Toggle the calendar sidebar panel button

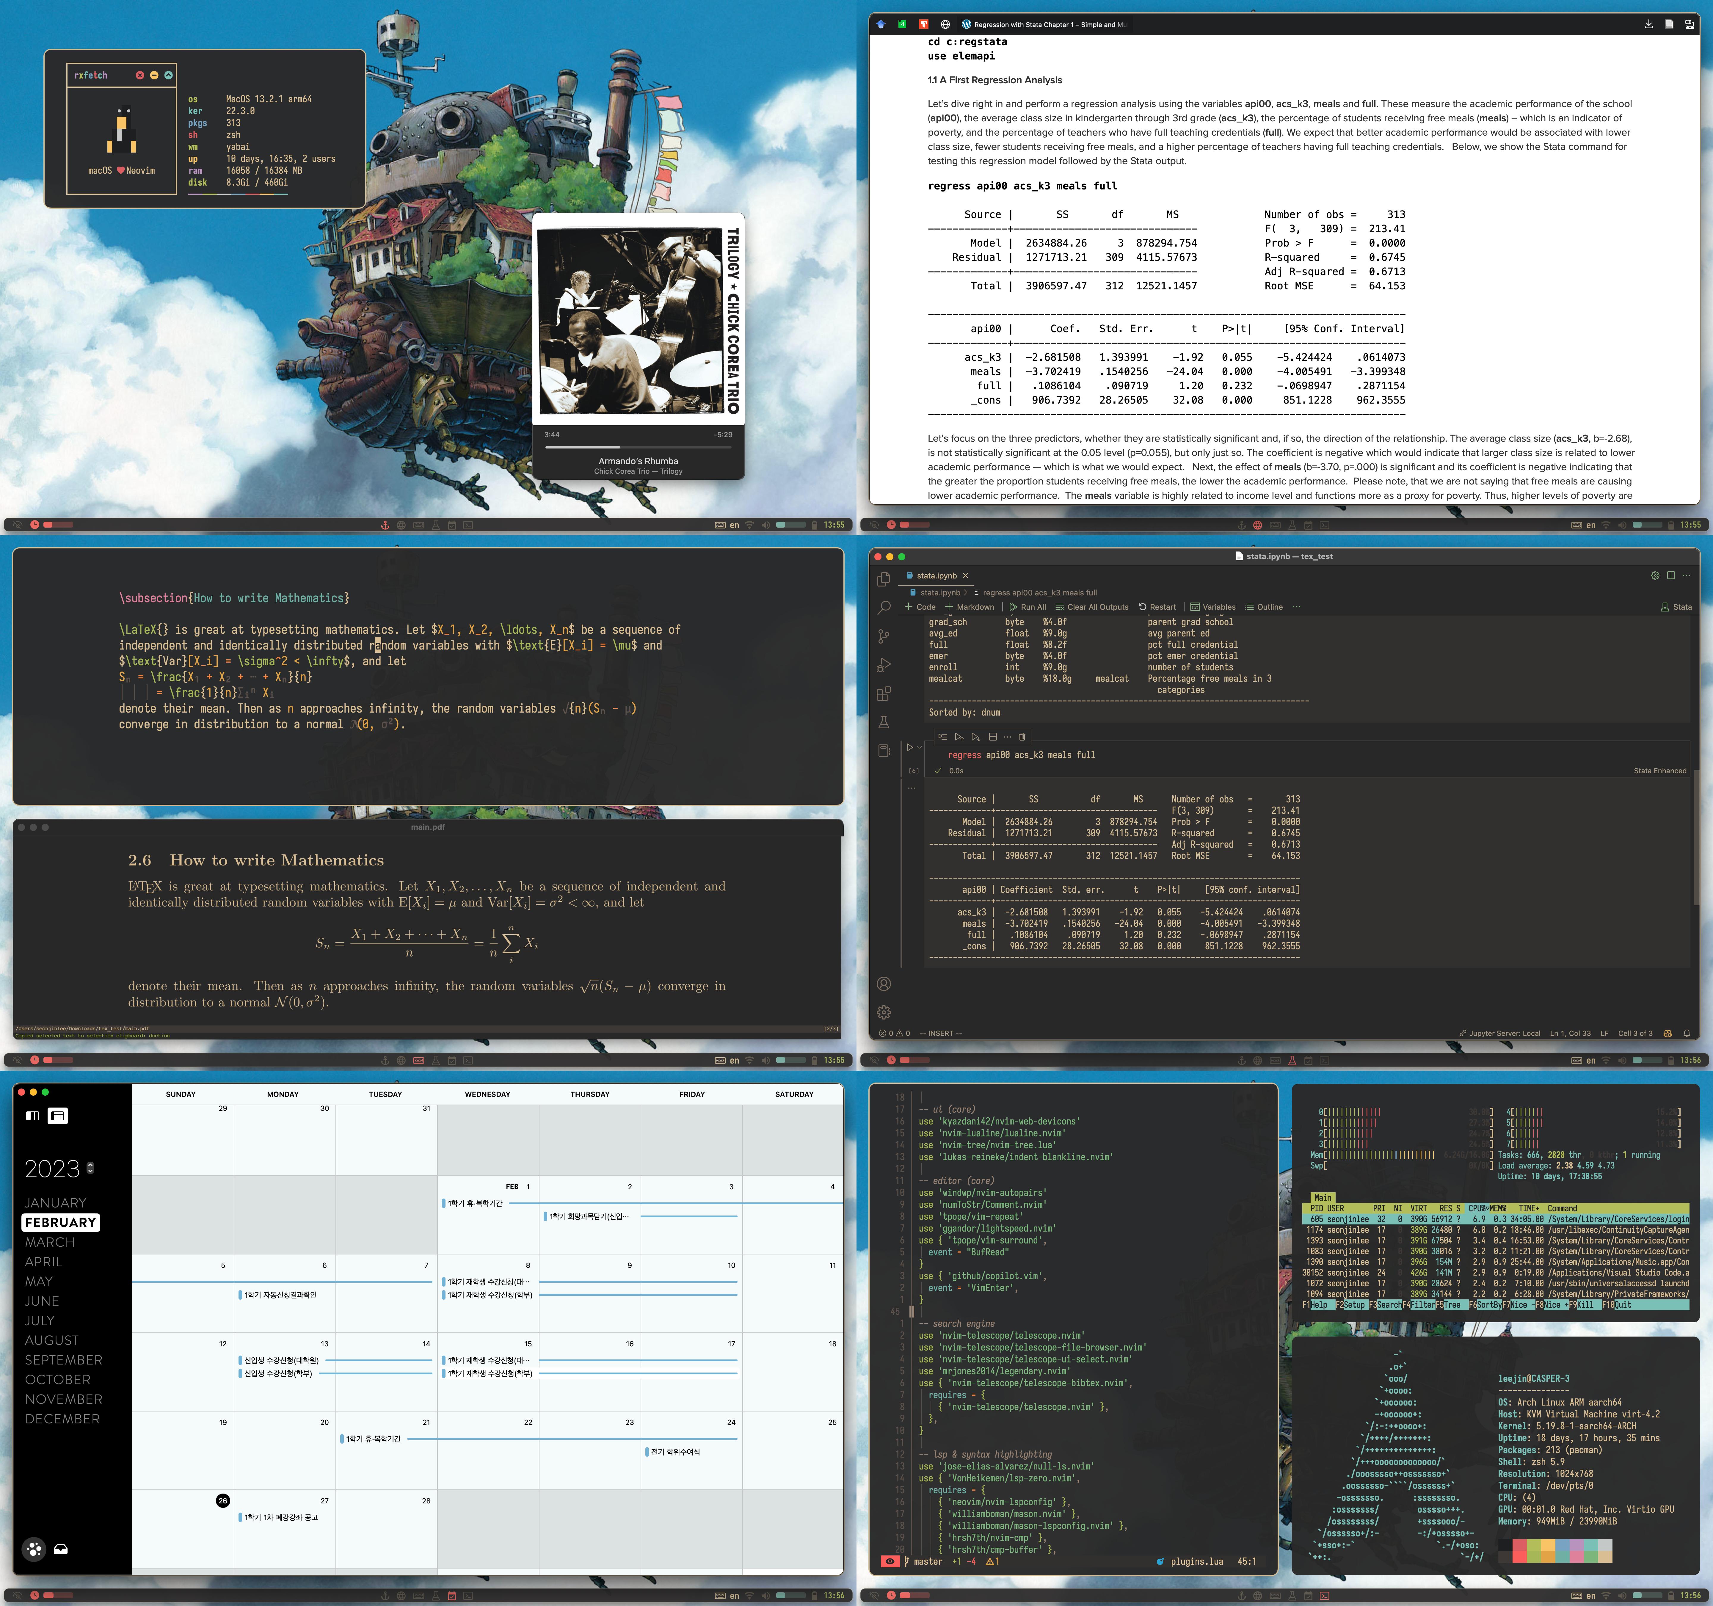(33, 1116)
